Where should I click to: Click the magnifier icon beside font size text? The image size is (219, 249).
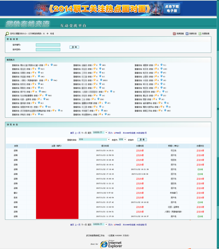tap(7, 34)
